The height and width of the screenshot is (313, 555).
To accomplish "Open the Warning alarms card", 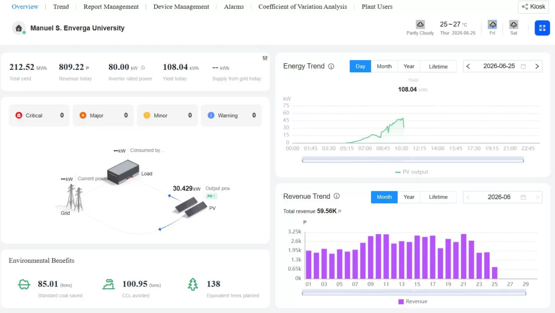I will (x=231, y=115).
